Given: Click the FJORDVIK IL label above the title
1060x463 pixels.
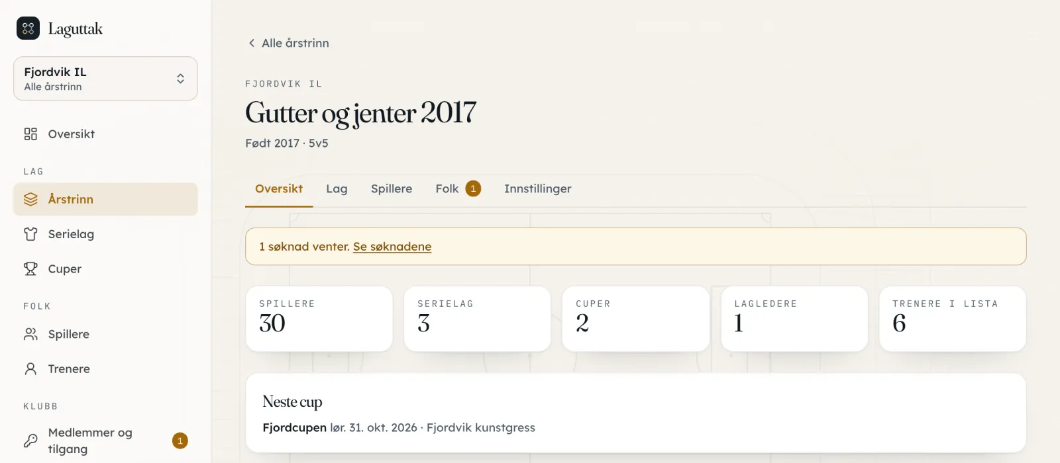Looking at the screenshot, I should click(284, 84).
